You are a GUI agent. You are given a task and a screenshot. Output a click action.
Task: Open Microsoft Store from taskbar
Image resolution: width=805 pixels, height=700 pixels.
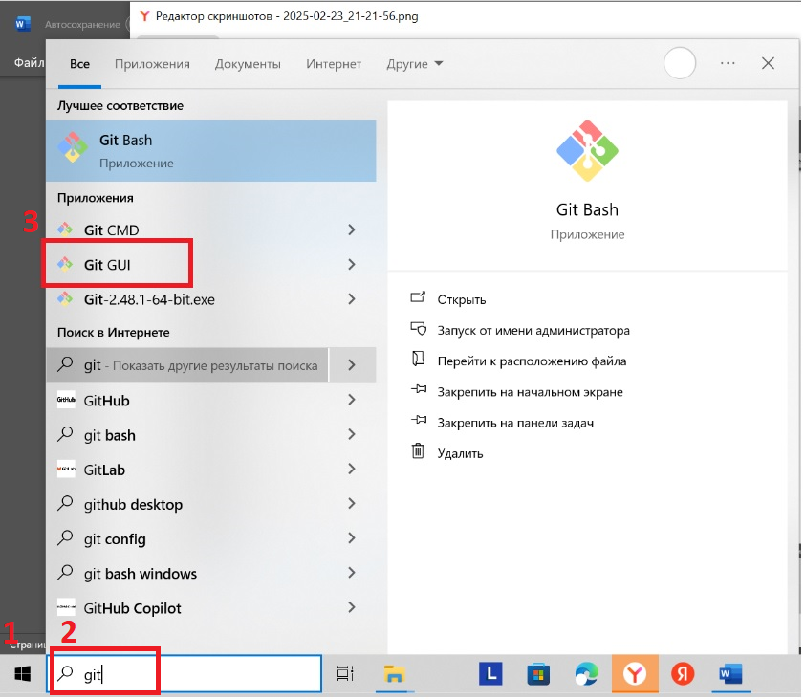tap(538, 674)
